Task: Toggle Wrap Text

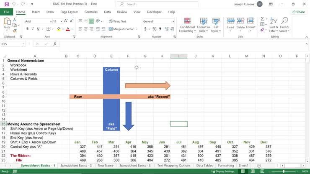Action: [118, 21]
